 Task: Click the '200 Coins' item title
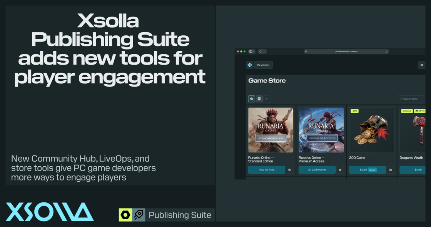click(x=357, y=158)
